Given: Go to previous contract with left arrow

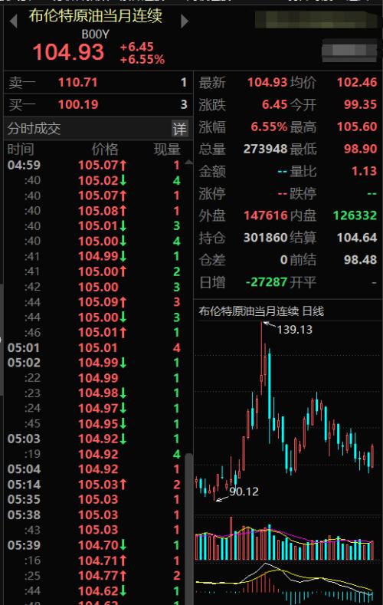Looking at the screenshot, I should click(x=14, y=21).
